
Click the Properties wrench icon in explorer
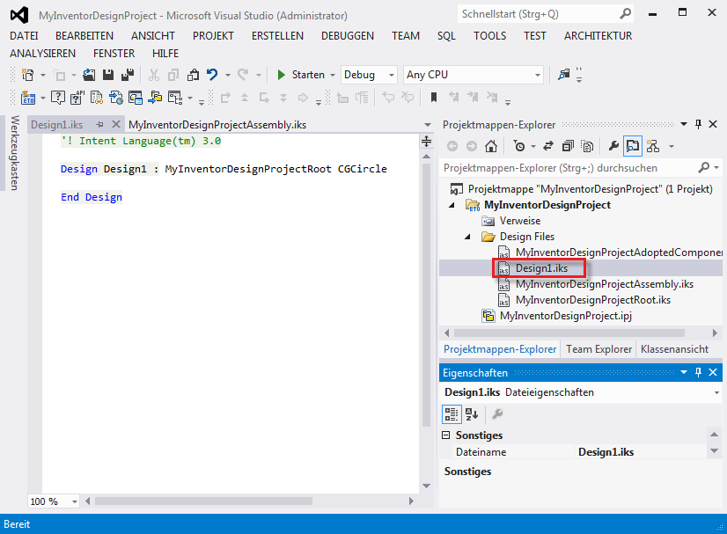[x=613, y=147]
